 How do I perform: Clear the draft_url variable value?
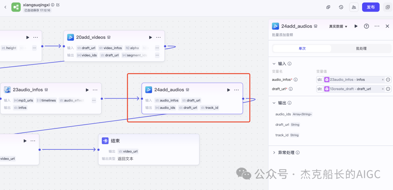point(383,89)
